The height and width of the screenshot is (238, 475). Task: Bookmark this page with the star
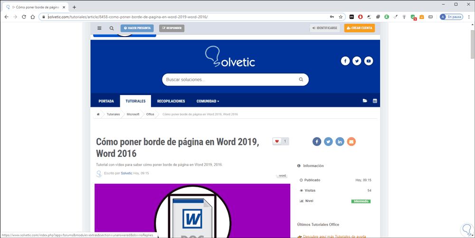click(x=341, y=17)
